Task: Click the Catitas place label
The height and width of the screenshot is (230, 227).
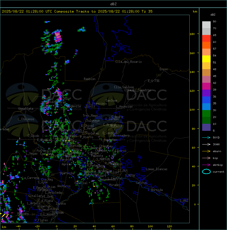Action: click(142, 183)
